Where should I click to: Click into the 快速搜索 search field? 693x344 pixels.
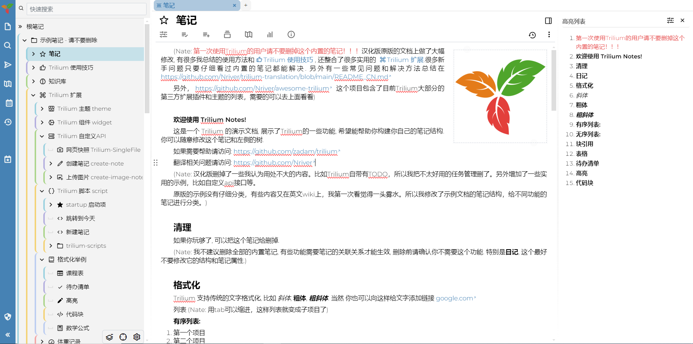(x=86, y=9)
